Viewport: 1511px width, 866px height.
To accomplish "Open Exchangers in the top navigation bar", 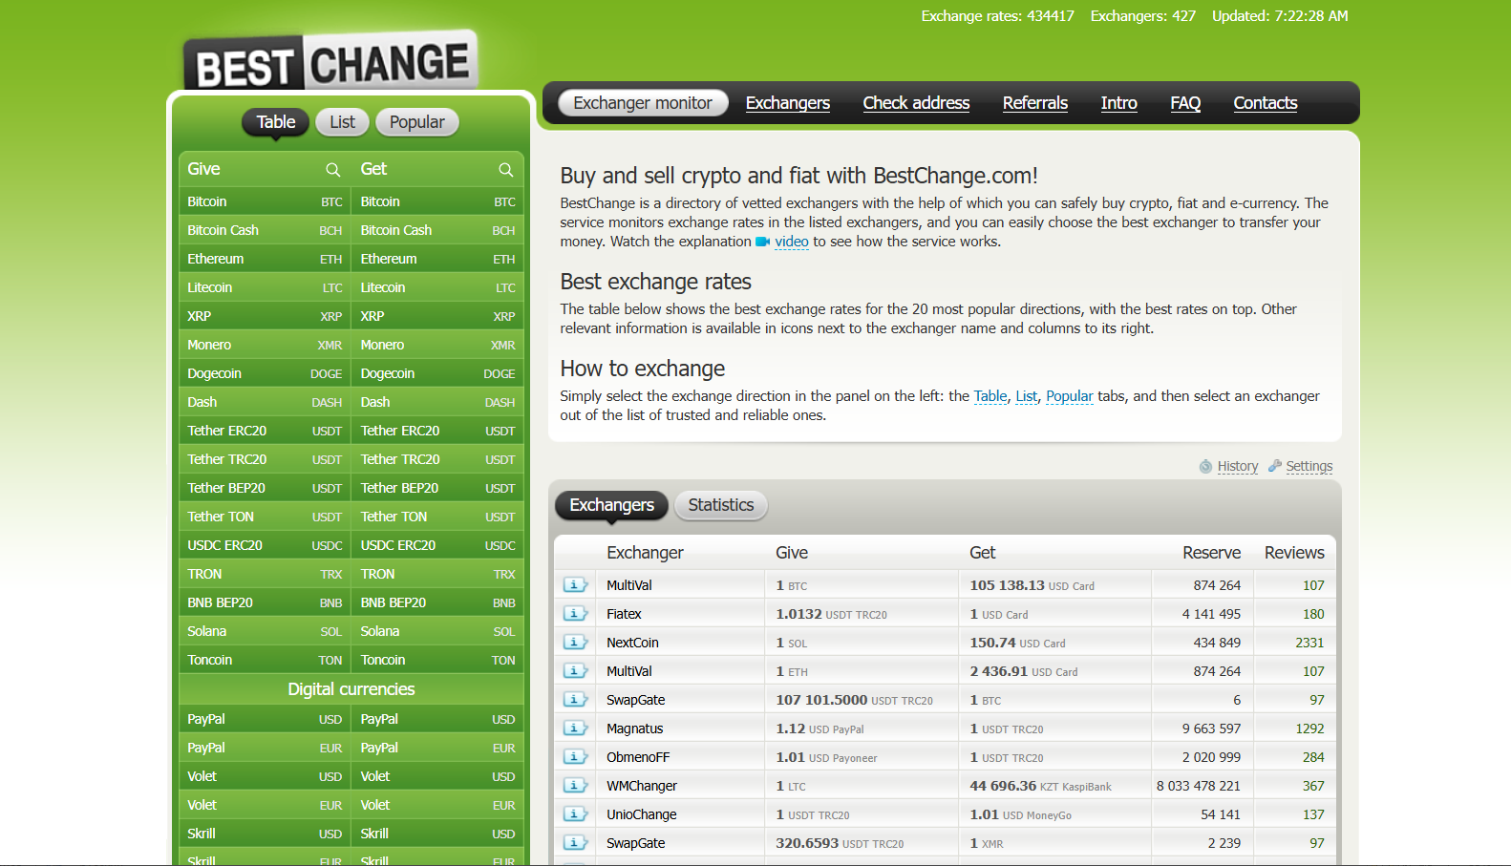I will pyautogui.click(x=788, y=103).
